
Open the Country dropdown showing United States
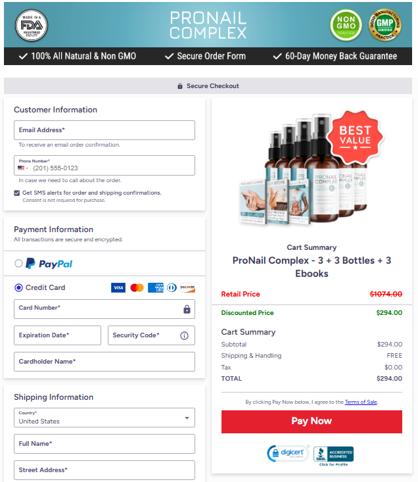[x=104, y=418]
